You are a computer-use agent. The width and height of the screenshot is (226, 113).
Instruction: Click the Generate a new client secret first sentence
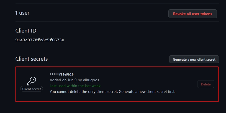147,92
